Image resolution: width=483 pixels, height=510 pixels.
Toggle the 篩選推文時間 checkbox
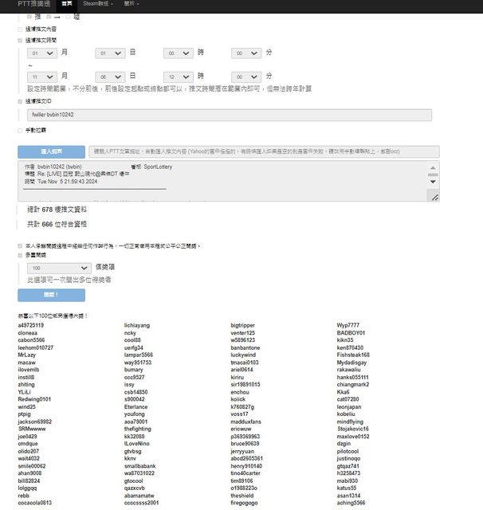20,40
